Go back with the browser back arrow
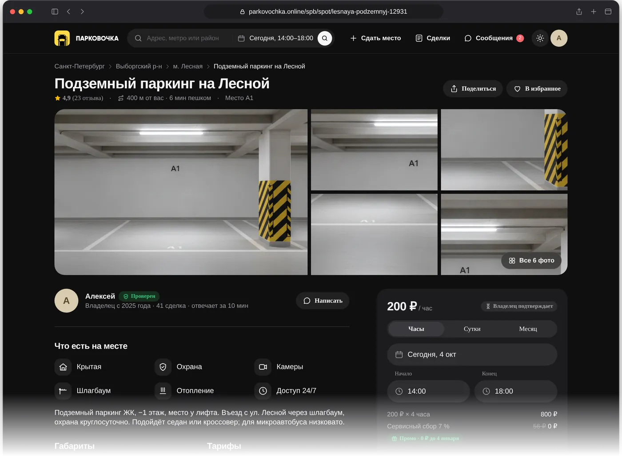The width and height of the screenshot is (622, 456). (68, 12)
